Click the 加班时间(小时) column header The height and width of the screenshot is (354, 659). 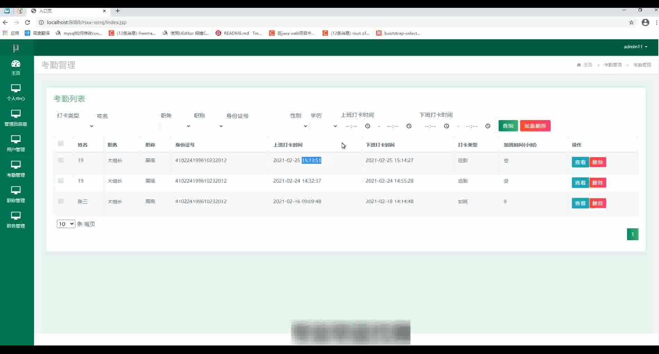click(520, 145)
